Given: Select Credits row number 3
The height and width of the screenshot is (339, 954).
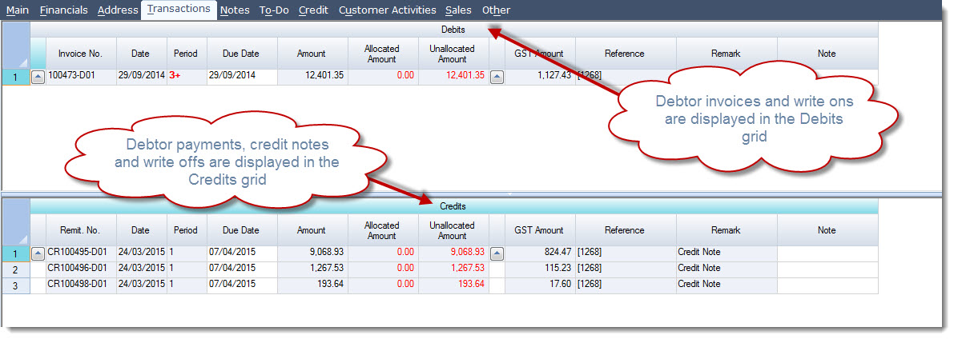Looking at the screenshot, I should tap(16, 285).
